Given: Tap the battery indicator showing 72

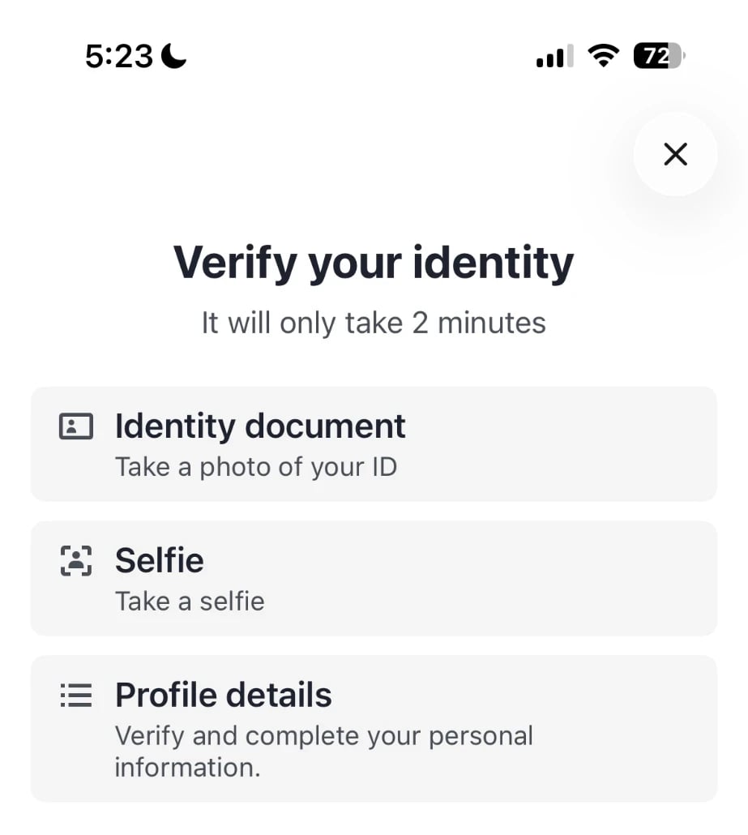Looking at the screenshot, I should point(659,55).
